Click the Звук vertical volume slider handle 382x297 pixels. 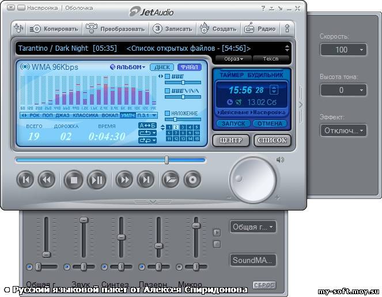tap(84, 220)
